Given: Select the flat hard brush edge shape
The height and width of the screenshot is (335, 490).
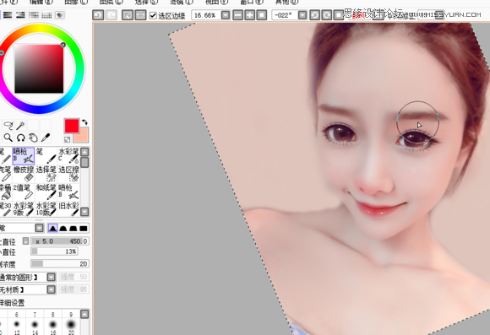Looking at the screenshot, I should (x=84, y=228).
